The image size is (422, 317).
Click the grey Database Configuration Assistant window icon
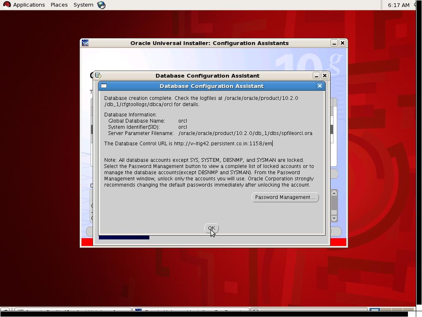[98, 76]
